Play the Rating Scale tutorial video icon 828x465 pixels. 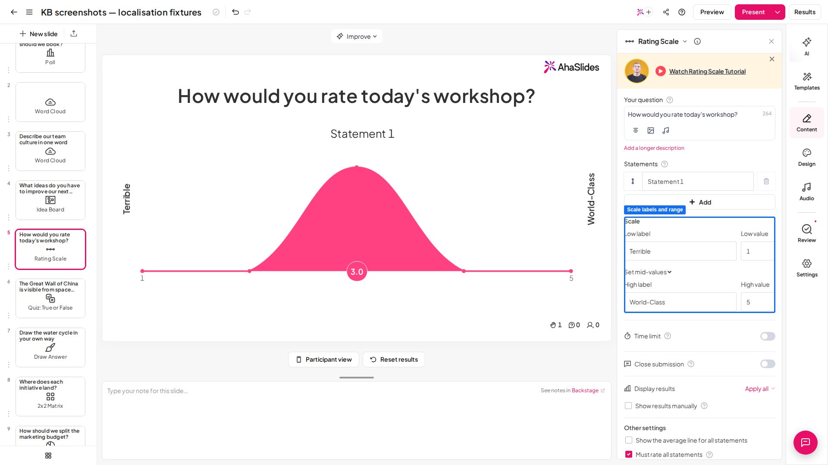click(660, 71)
